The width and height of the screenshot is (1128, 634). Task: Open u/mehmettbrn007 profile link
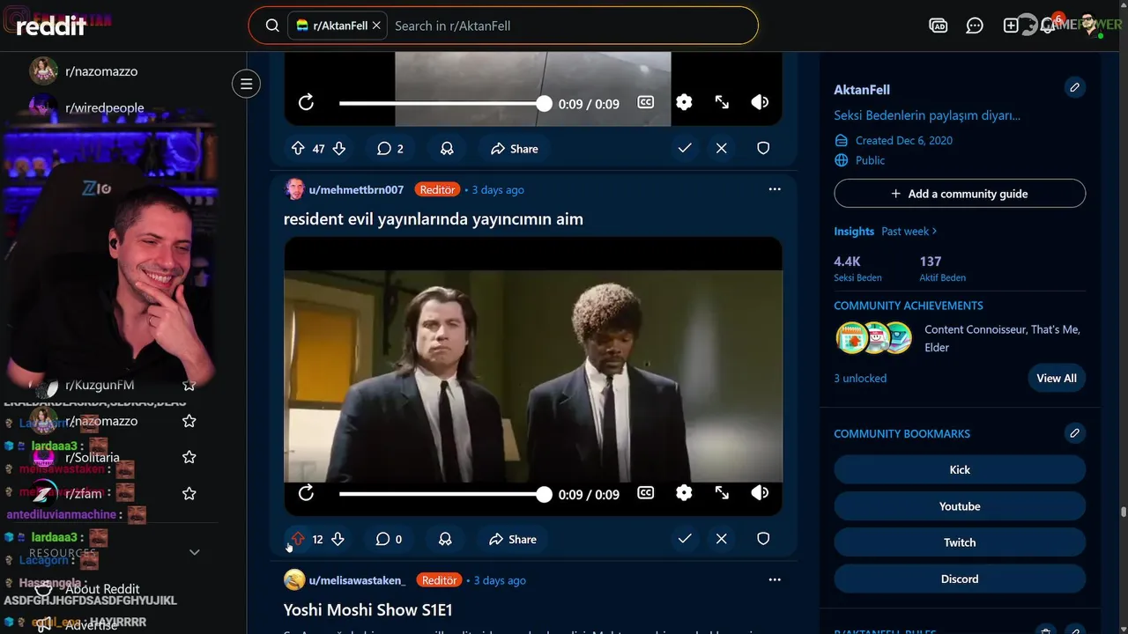pos(356,190)
